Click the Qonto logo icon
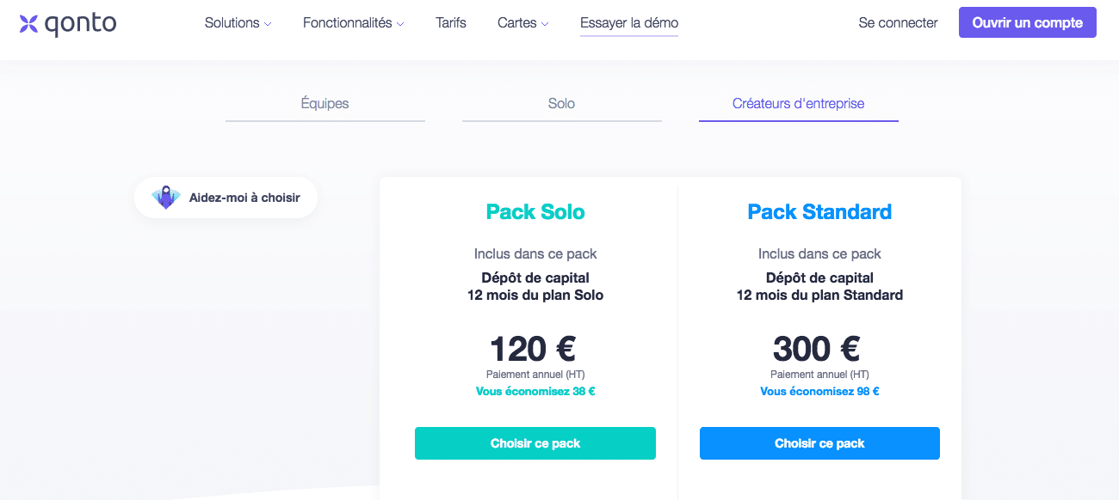Screen dimensions: 1119x500 (28, 23)
